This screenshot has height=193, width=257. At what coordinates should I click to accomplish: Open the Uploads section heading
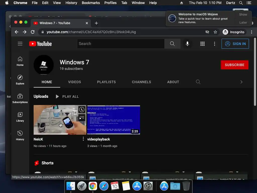click(x=41, y=96)
